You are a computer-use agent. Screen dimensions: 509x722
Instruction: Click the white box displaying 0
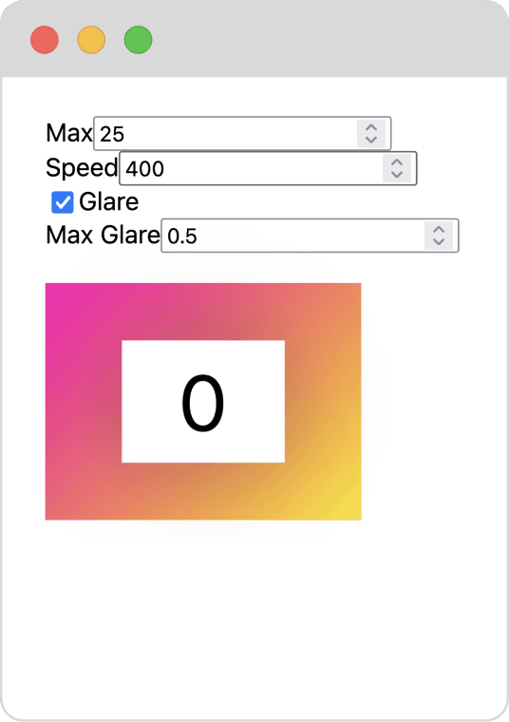[x=203, y=402]
